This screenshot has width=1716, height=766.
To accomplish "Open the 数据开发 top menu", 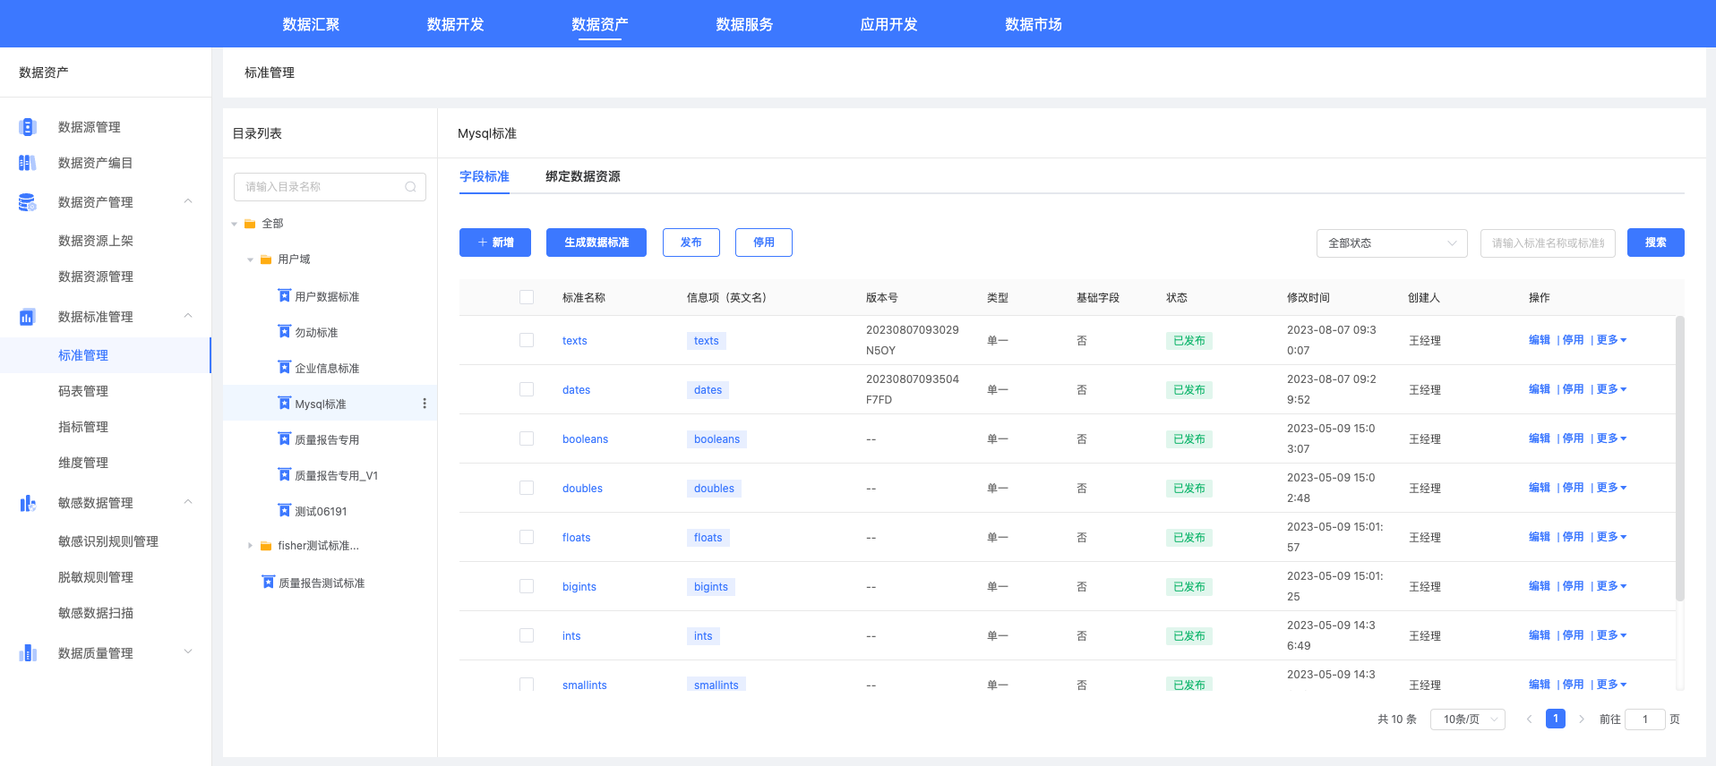I will tap(455, 24).
